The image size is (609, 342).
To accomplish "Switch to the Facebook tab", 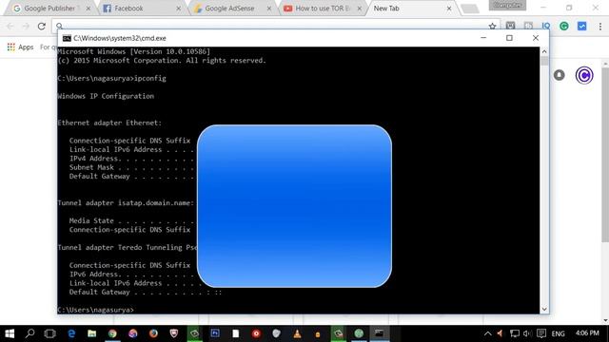I will [x=142, y=9].
